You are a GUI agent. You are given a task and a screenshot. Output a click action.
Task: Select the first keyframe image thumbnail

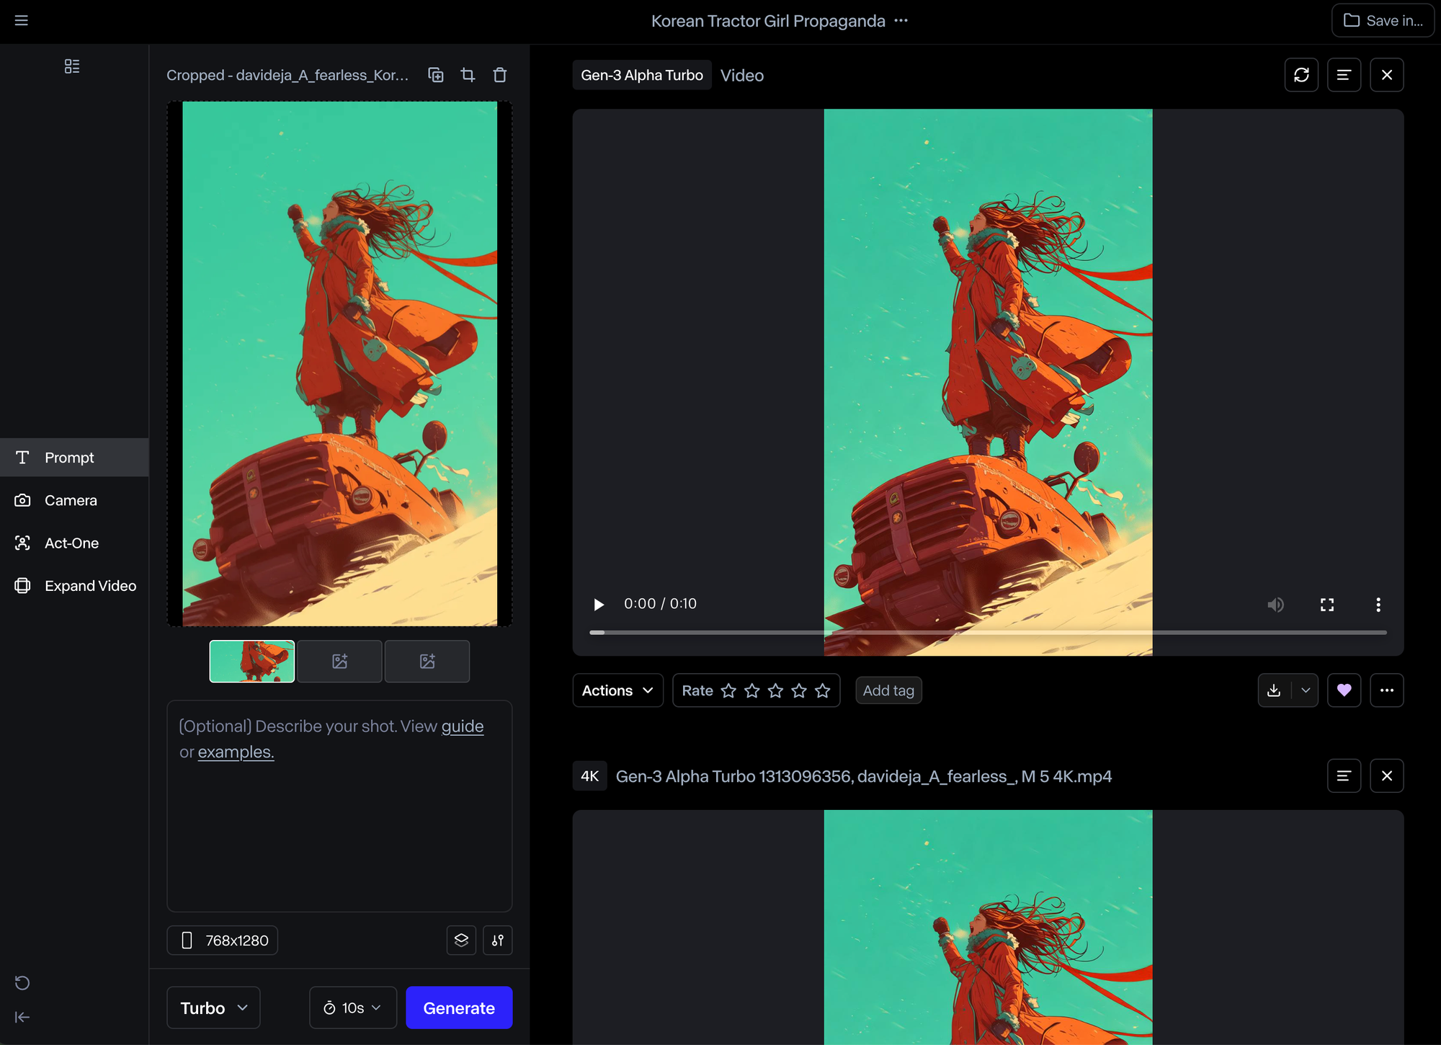pos(251,661)
